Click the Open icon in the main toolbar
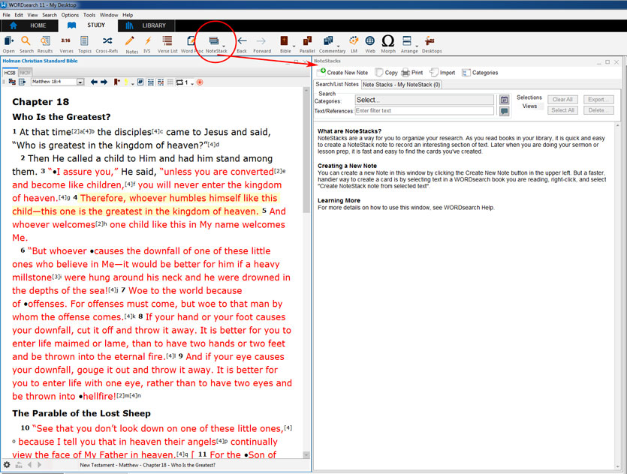Image resolution: width=627 pixels, height=474 pixels. (9, 41)
